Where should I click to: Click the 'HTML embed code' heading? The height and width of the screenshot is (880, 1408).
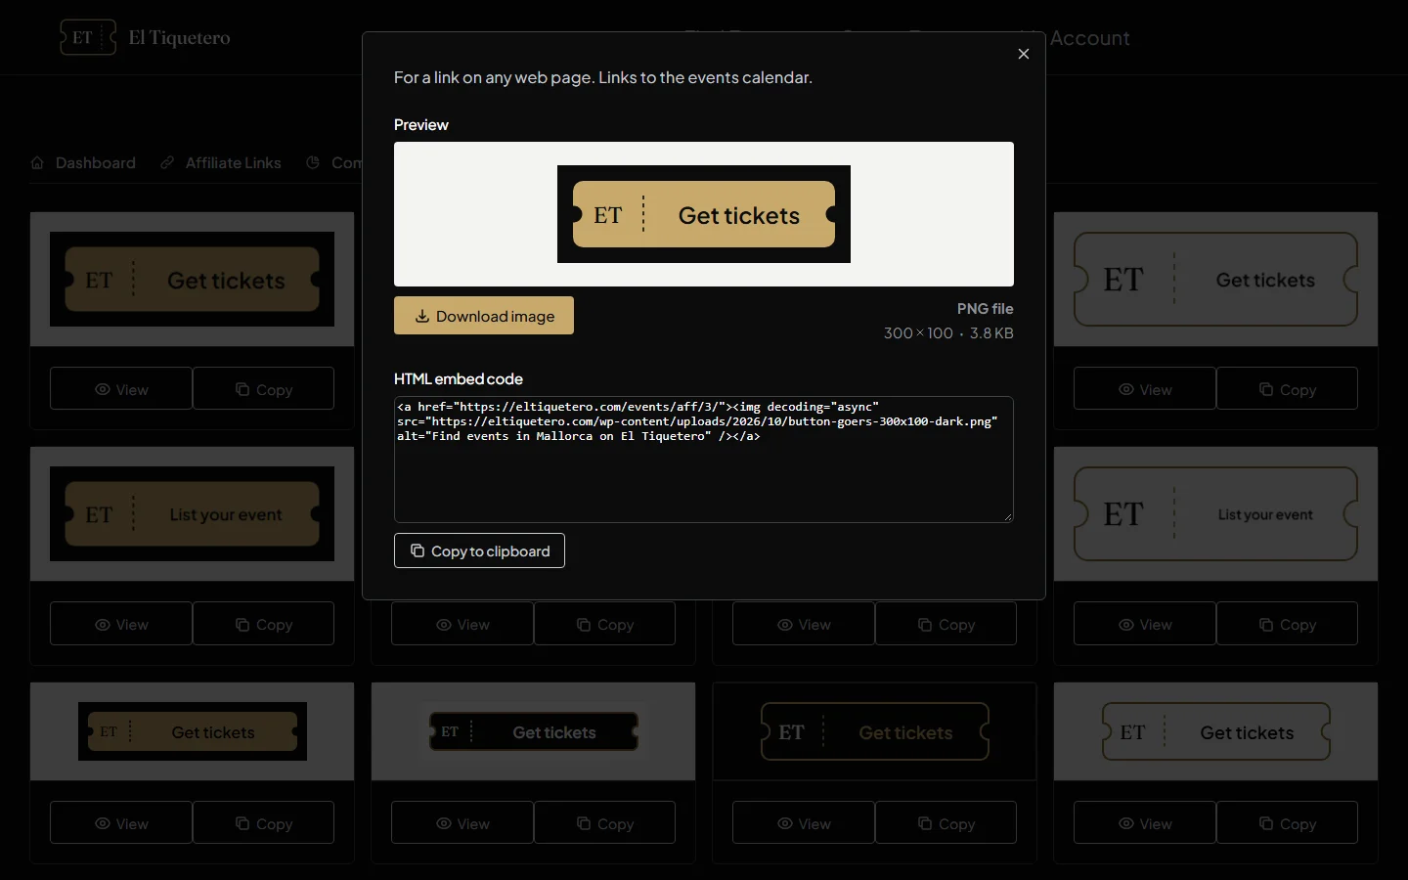[459, 379]
